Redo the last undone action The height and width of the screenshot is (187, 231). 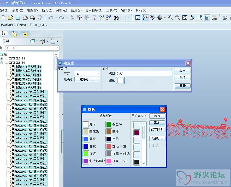coord(62,18)
